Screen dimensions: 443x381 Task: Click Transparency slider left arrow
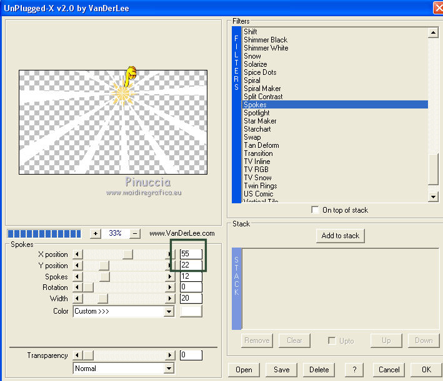(x=77, y=355)
